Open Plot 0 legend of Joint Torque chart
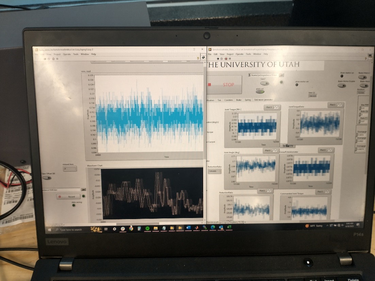 tap(272, 108)
